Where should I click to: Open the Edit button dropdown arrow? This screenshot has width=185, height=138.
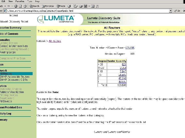pyautogui.click(x=89, y=6)
